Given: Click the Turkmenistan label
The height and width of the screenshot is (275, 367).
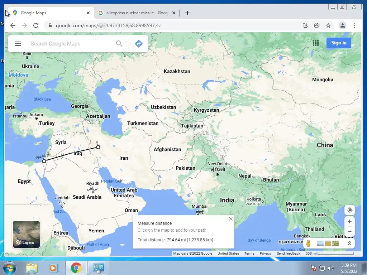Looking at the screenshot, I should click(143, 123).
